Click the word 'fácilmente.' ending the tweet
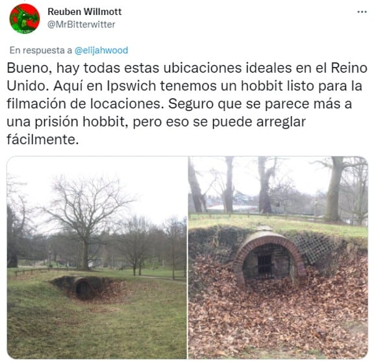Screen dimensions: 378x361 coord(43,140)
